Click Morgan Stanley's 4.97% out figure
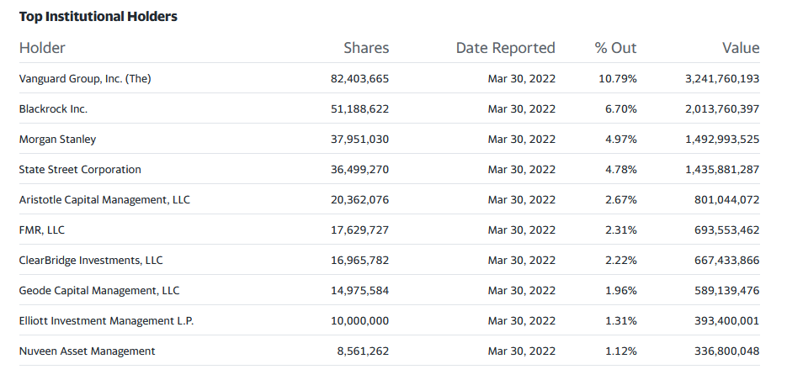 point(621,140)
